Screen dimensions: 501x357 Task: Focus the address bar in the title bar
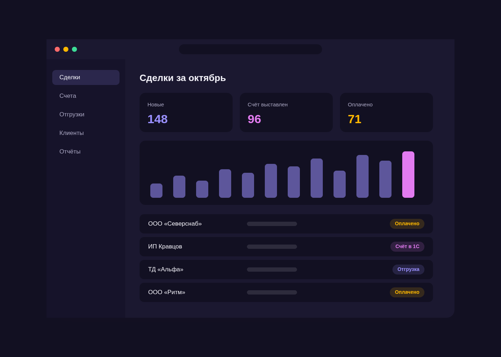click(x=250, y=49)
